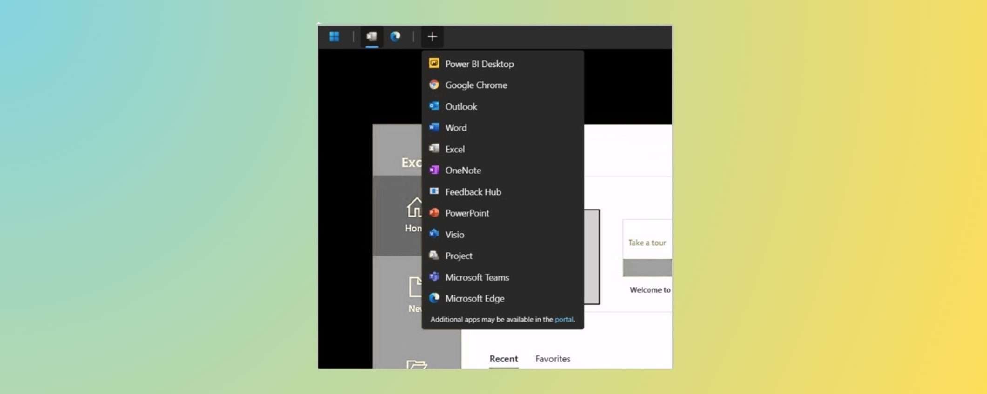Select the Excel app icon in toolbar
This screenshot has height=394, width=987.
[372, 37]
